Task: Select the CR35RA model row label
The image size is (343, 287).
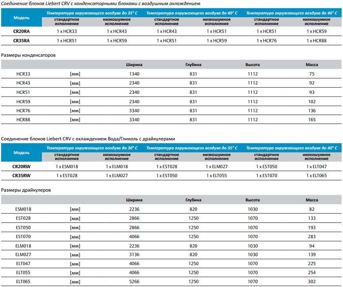Action: [x=22, y=41]
